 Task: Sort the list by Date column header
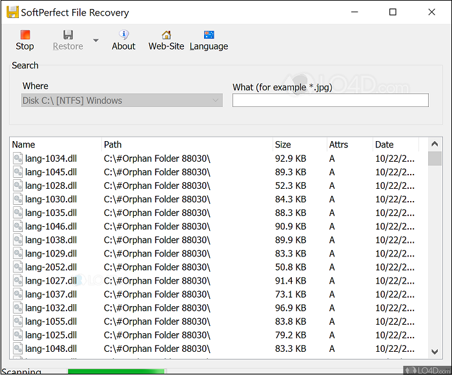396,144
